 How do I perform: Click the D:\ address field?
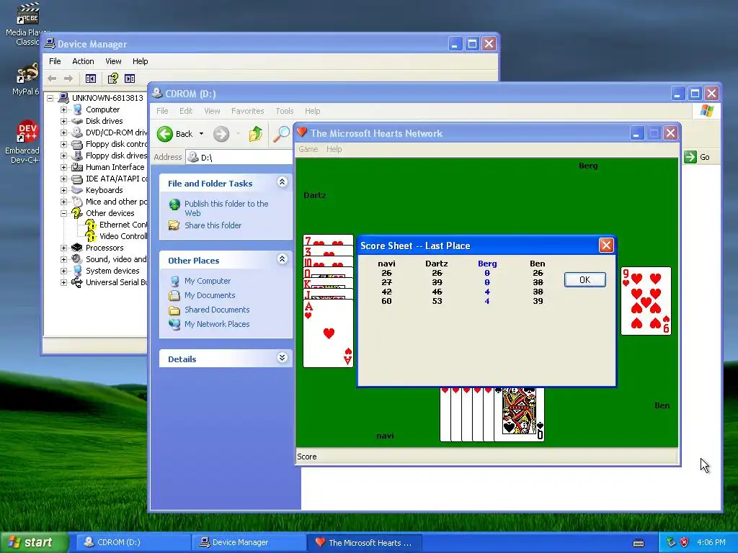[240, 158]
